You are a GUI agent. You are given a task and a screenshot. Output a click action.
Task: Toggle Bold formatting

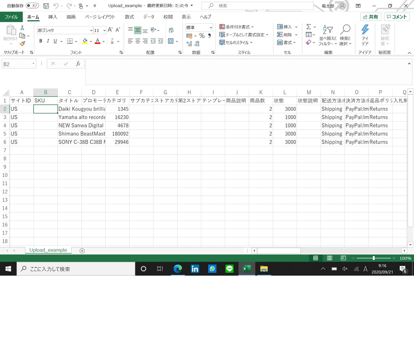(41, 41)
